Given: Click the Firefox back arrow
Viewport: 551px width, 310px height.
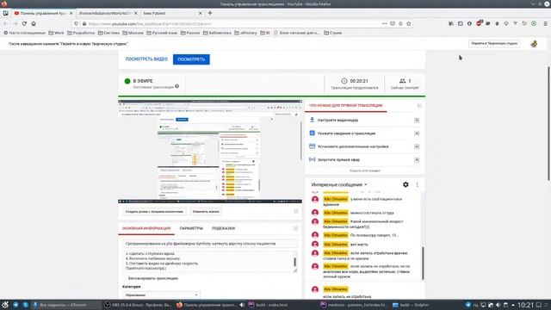Looking at the screenshot, I should pos(6,23).
